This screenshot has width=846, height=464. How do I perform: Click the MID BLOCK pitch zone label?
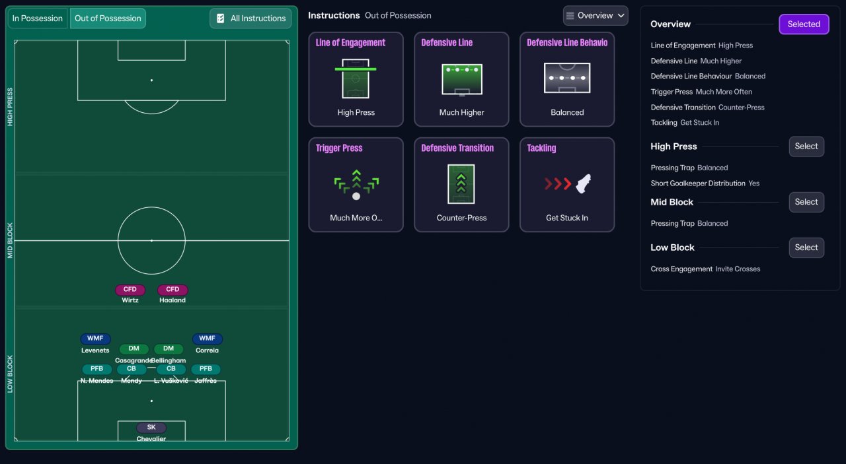[x=10, y=240]
